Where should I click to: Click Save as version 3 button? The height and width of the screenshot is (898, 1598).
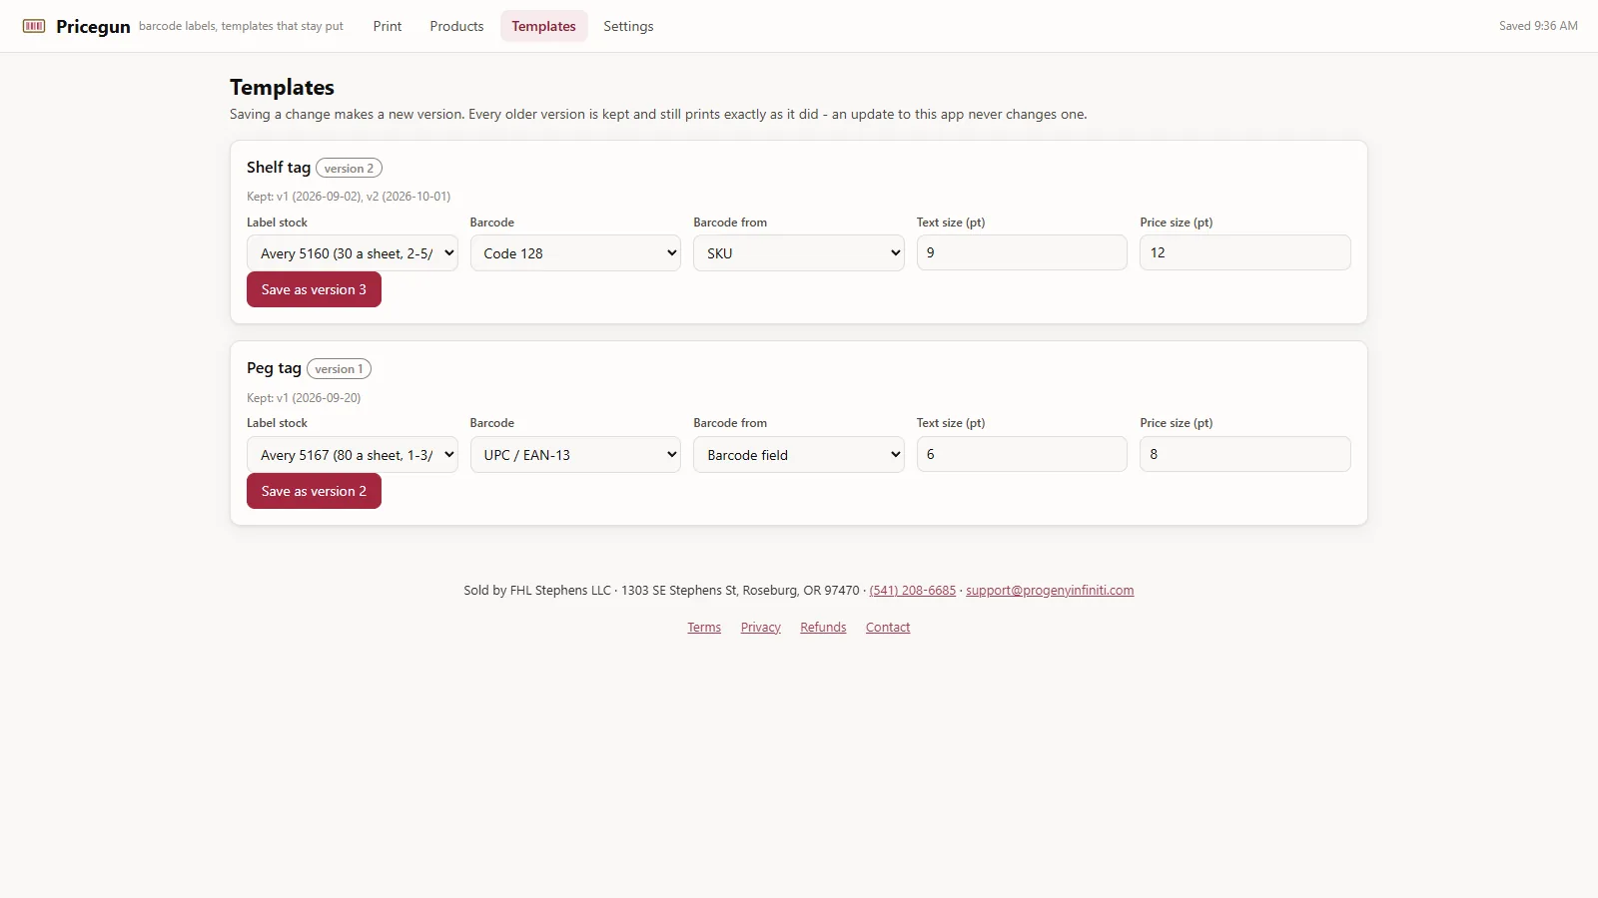(314, 289)
